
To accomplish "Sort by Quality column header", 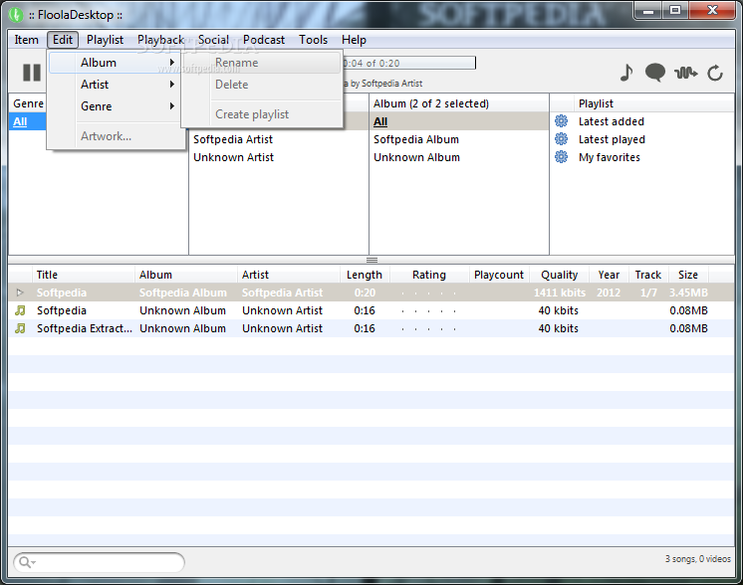I will (559, 275).
